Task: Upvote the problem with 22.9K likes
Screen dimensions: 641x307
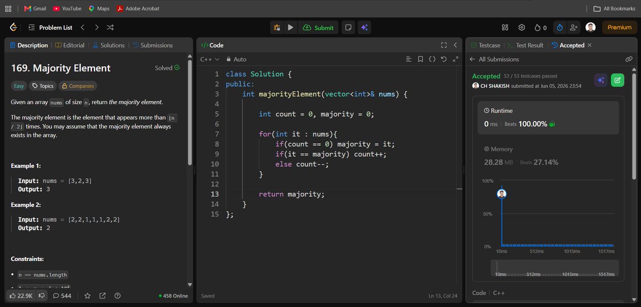Action: pos(21,295)
